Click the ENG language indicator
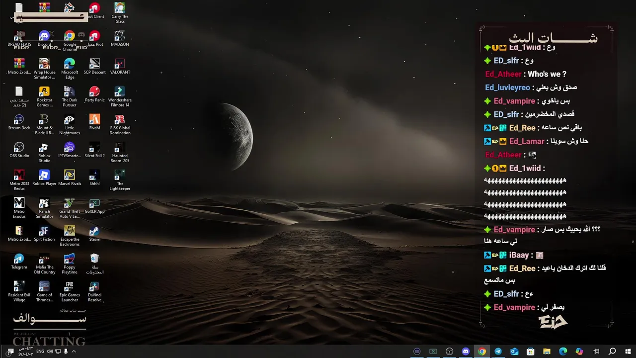 point(40,352)
